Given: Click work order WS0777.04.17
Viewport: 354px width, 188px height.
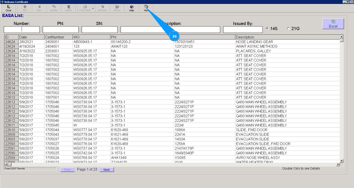Looking at the screenshot, I should click(x=85, y=130).
